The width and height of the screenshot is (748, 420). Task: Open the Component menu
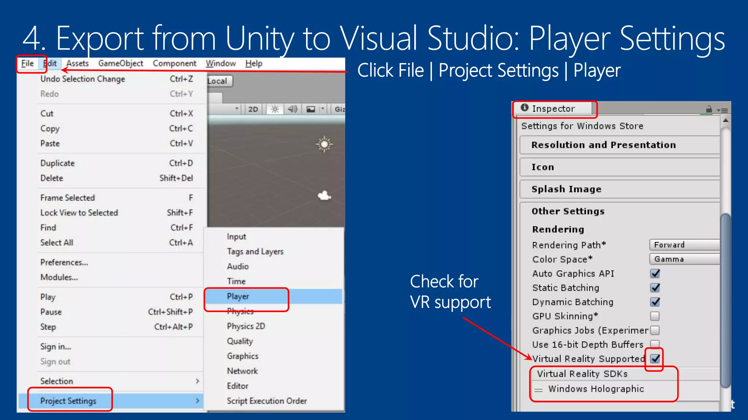(x=175, y=63)
